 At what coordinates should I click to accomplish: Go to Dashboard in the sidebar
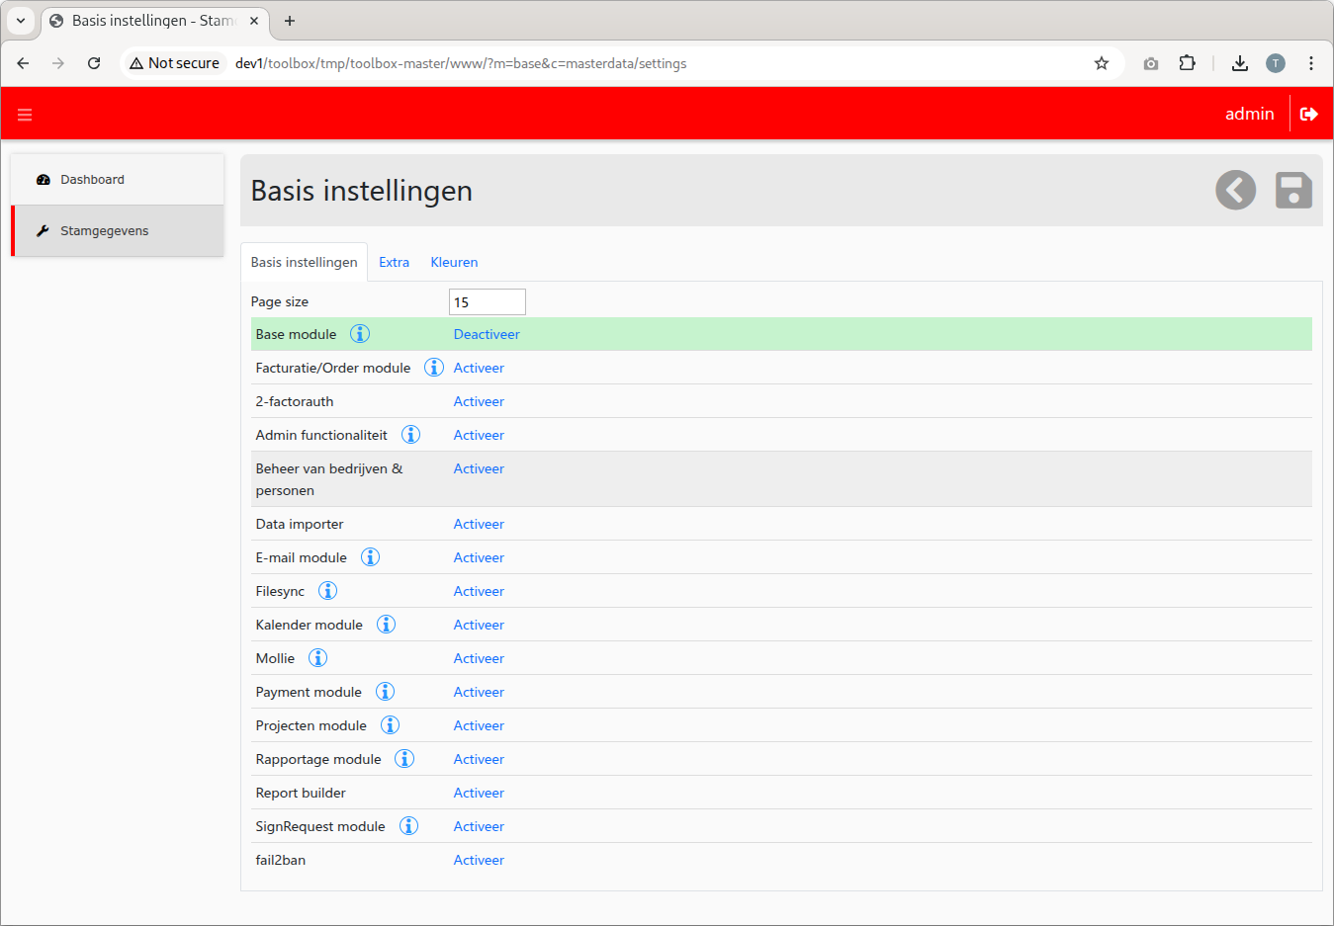(92, 180)
